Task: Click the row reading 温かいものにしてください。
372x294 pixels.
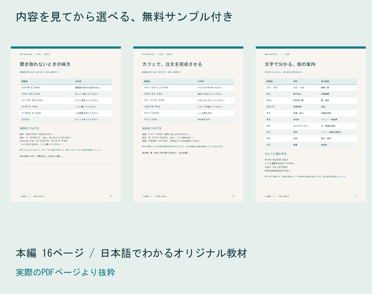Action: [x=188, y=94]
